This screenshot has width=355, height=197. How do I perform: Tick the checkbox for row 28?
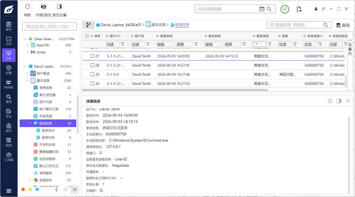(x=92, y=65)
